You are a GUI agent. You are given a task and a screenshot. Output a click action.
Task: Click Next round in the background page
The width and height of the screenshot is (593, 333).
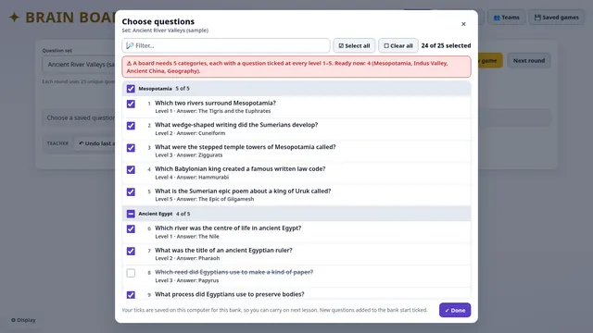point(529,60)
